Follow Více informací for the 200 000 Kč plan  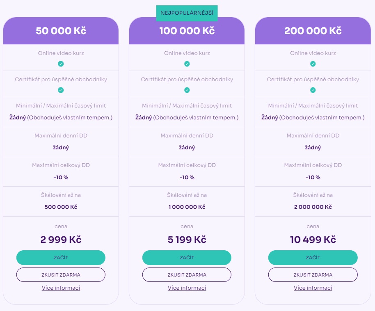point(313,288)
